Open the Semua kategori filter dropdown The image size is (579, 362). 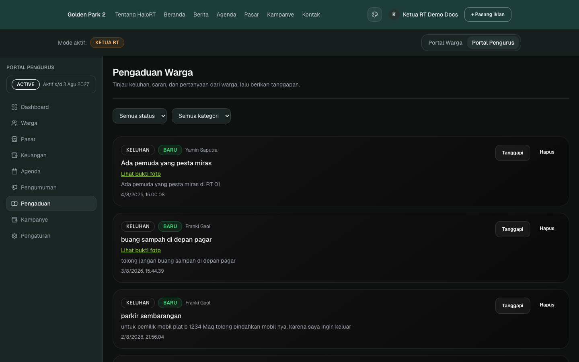coord(201,116)
